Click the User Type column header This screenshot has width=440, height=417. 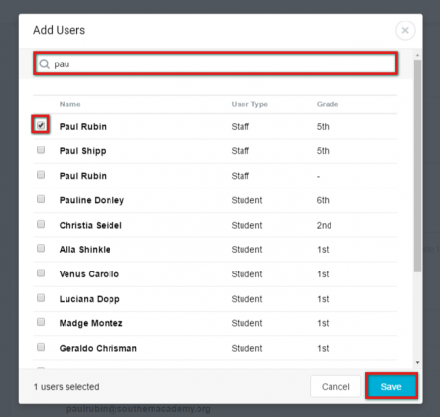pyautogui.click(x=249, y=104)
